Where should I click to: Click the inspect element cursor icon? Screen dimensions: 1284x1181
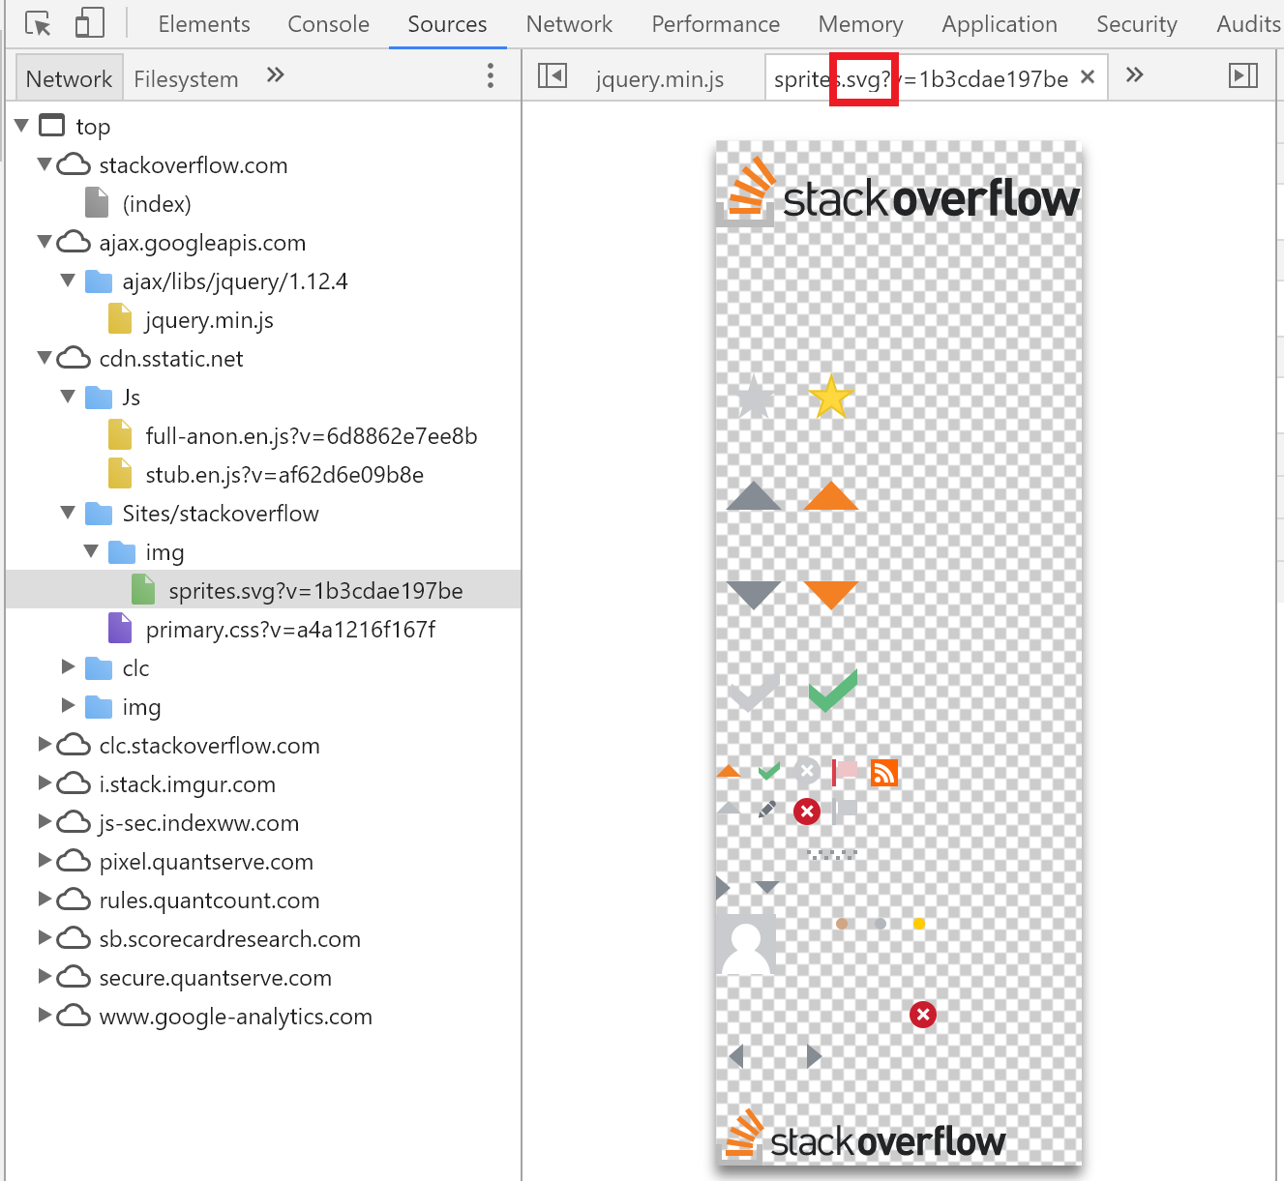tap(38, 24)
